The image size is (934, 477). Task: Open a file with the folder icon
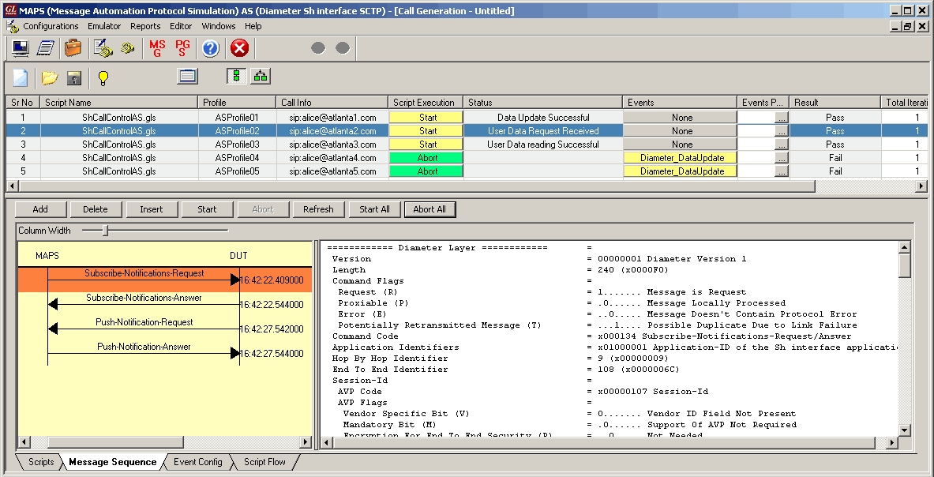pos(50,77)
